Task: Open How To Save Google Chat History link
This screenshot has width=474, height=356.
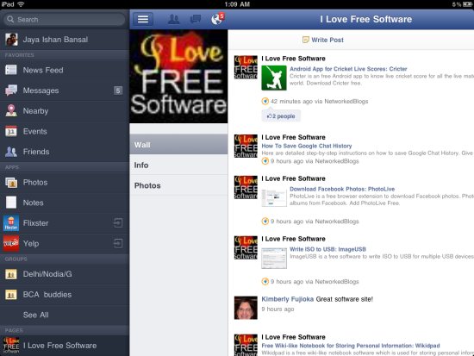Action: pos(307,146)
